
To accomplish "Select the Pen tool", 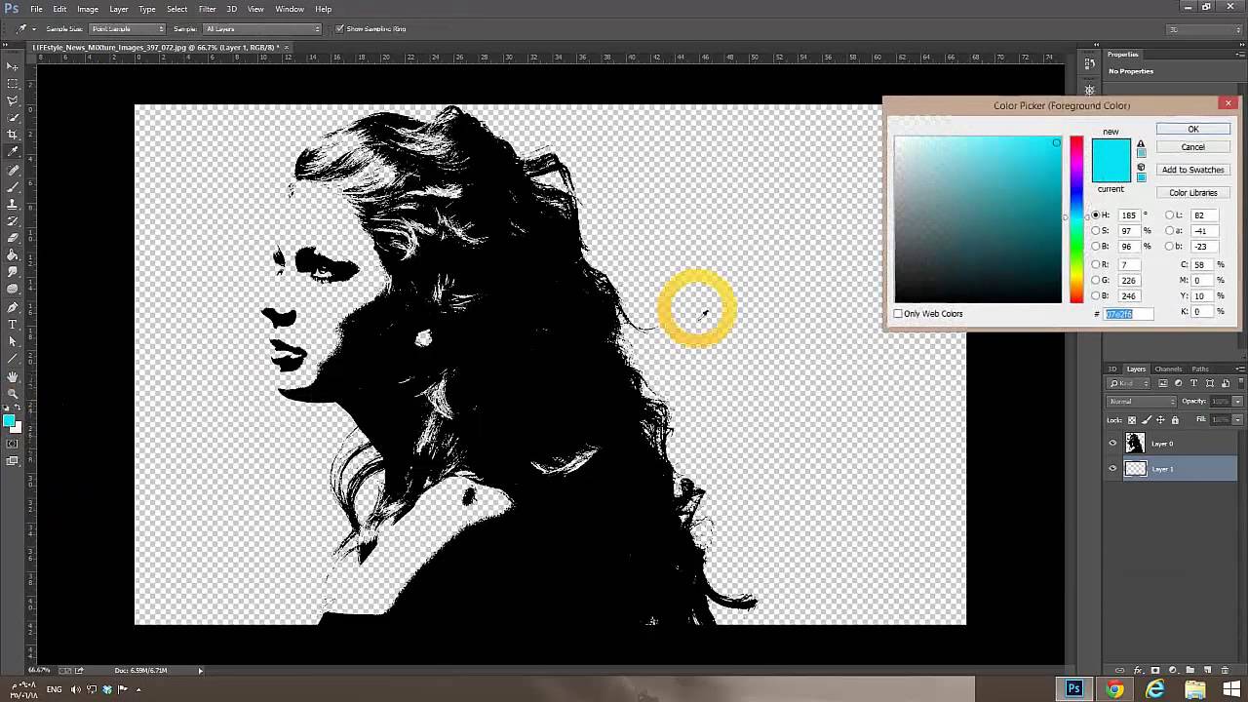I will coord(13,307).
